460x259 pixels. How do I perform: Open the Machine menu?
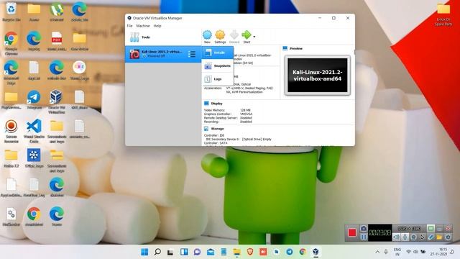point(143,26)
